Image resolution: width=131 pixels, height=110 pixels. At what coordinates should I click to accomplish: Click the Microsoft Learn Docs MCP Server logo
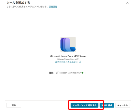[x=68, y=45]
